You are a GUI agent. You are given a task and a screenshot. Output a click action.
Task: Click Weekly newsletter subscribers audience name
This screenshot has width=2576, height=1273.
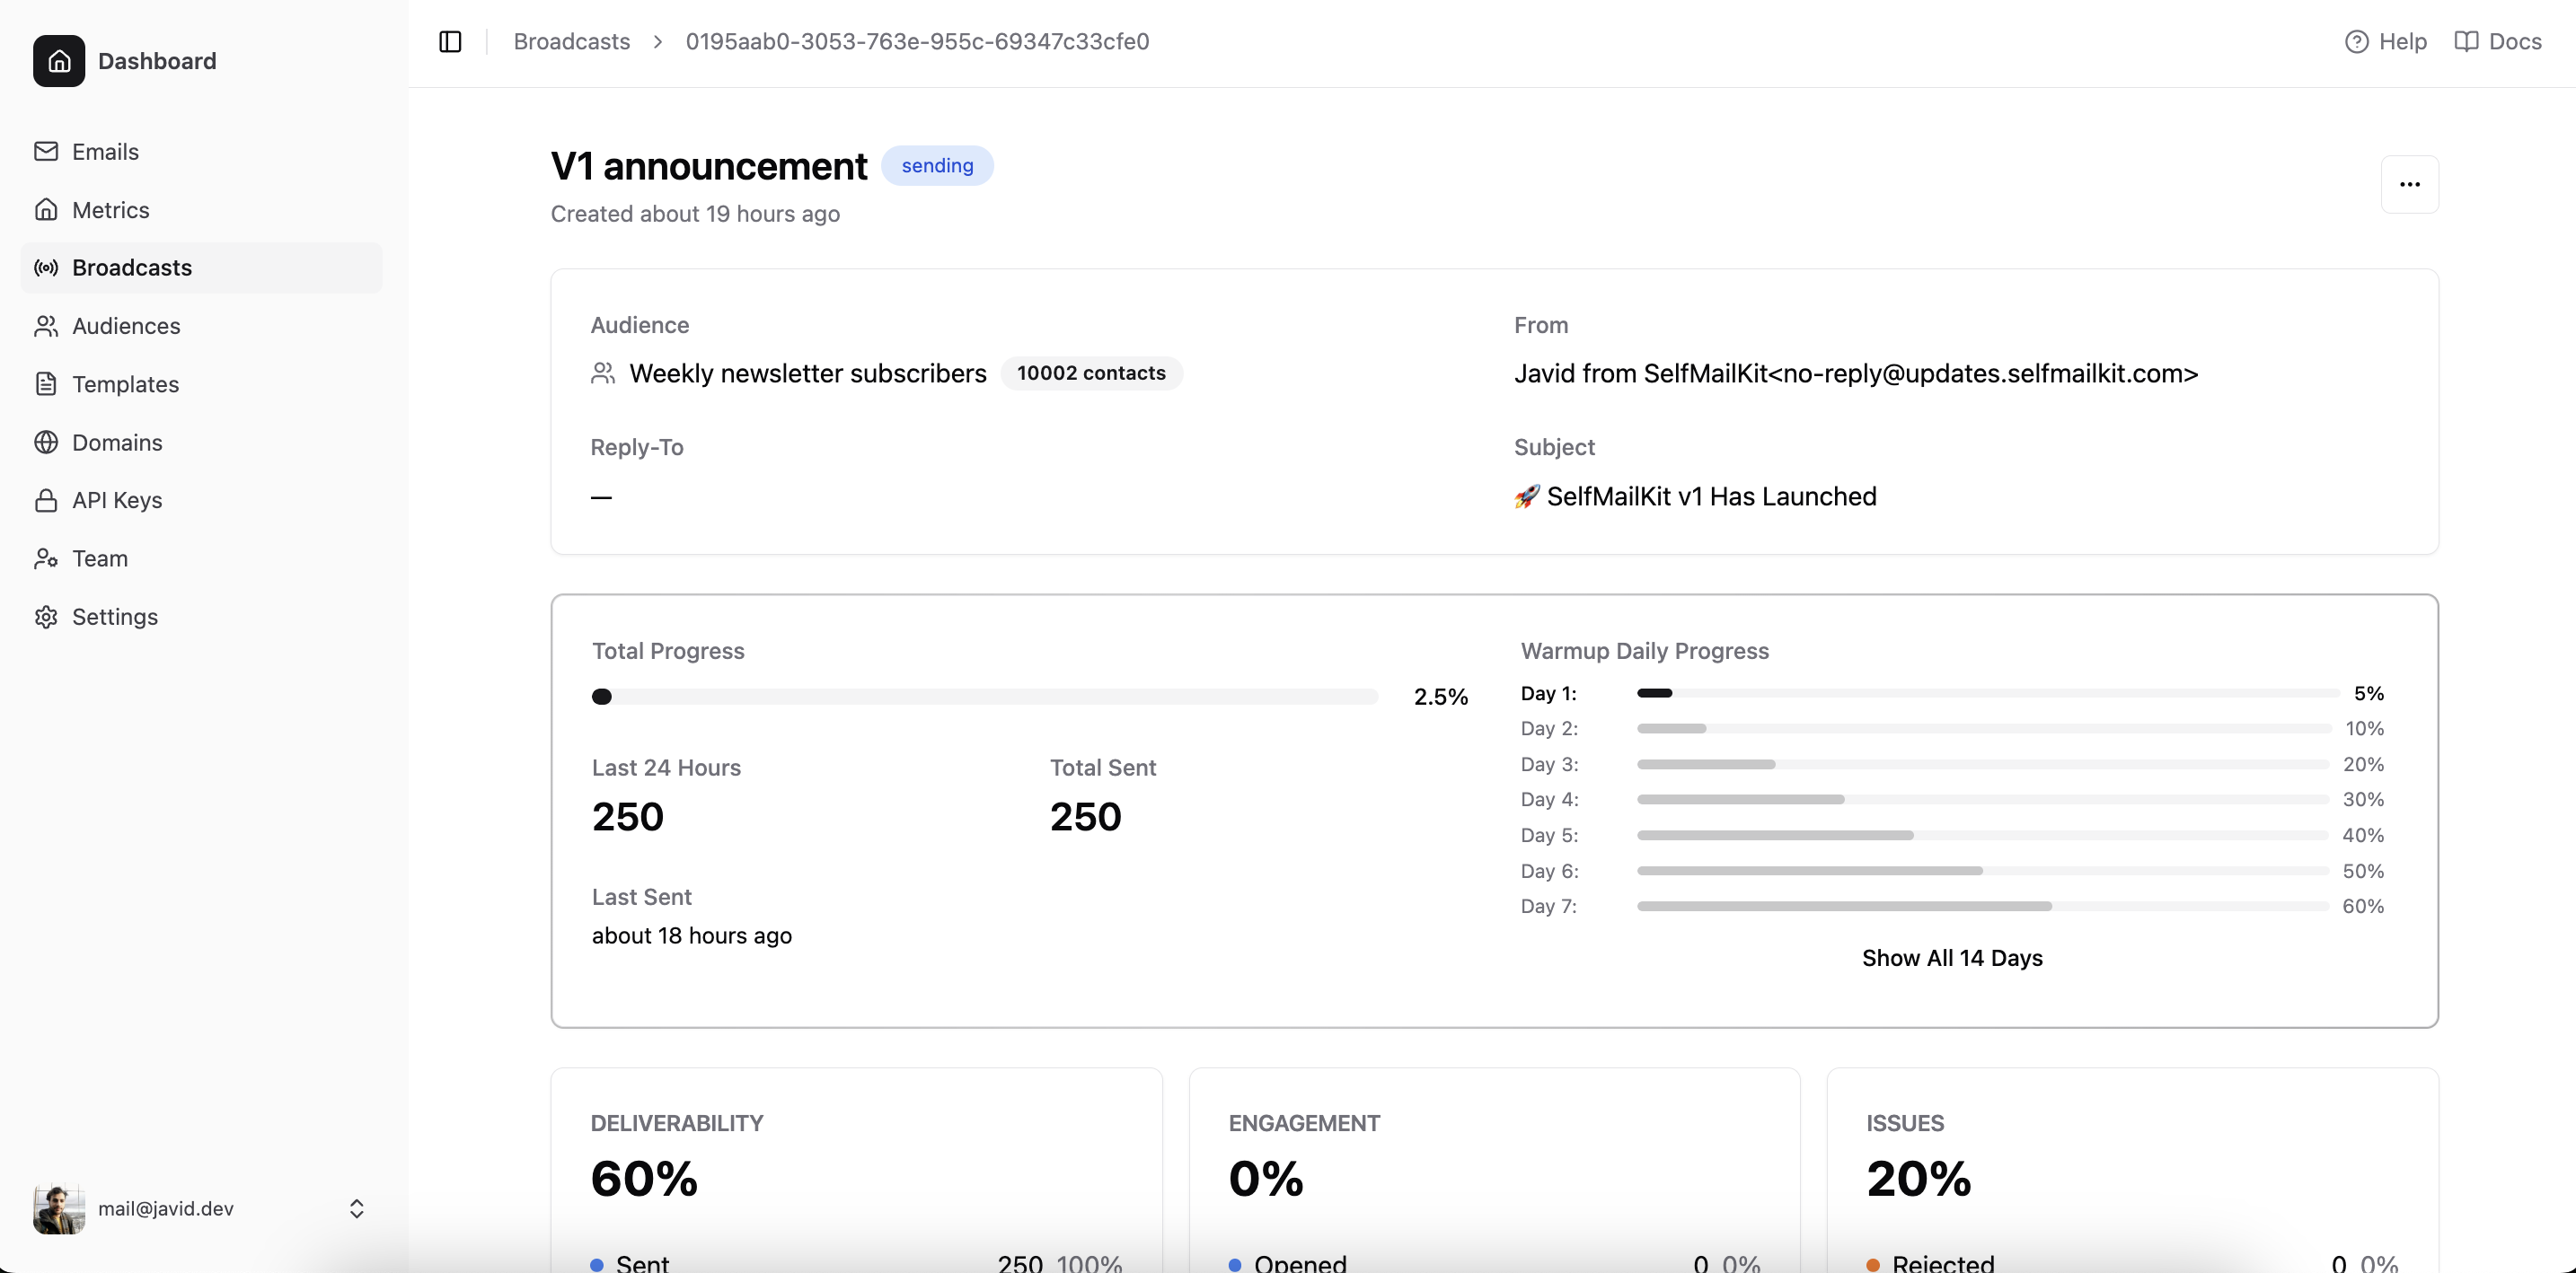pos(808,373)
